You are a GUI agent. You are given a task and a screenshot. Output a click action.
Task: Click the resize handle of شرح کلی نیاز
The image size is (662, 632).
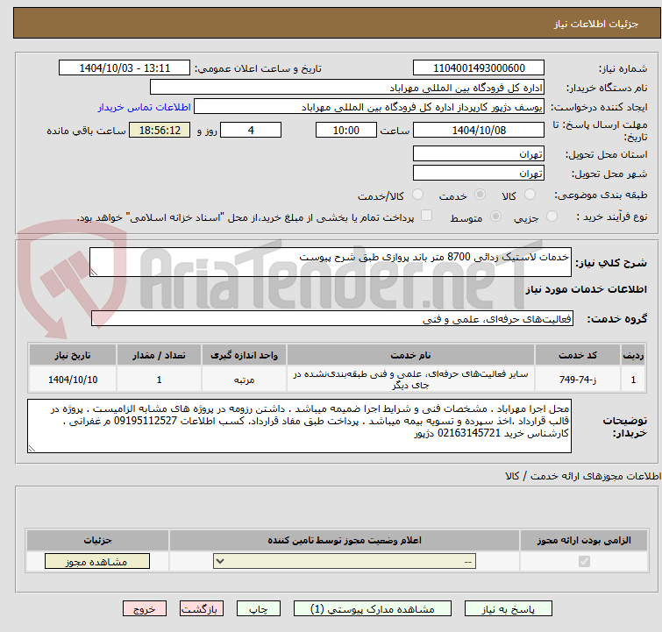94,273
